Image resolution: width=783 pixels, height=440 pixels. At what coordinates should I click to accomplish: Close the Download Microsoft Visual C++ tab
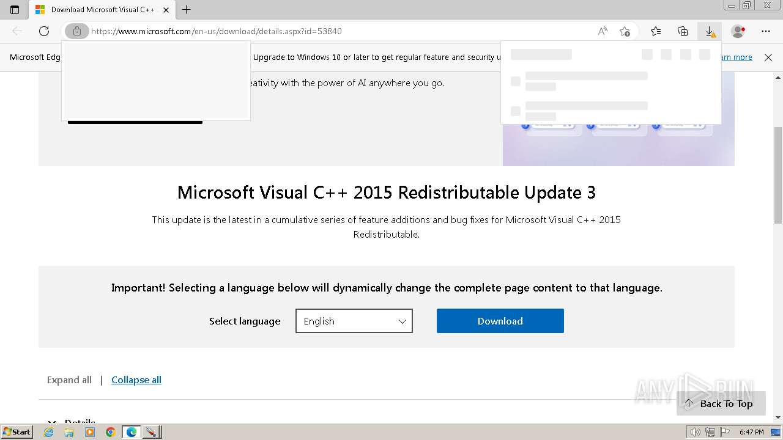pos(166,10)
